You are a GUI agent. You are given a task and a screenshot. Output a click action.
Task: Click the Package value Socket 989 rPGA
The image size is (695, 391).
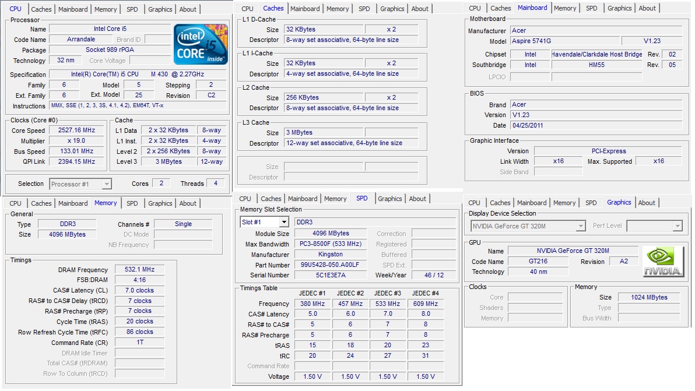click(x=110, y=50)
